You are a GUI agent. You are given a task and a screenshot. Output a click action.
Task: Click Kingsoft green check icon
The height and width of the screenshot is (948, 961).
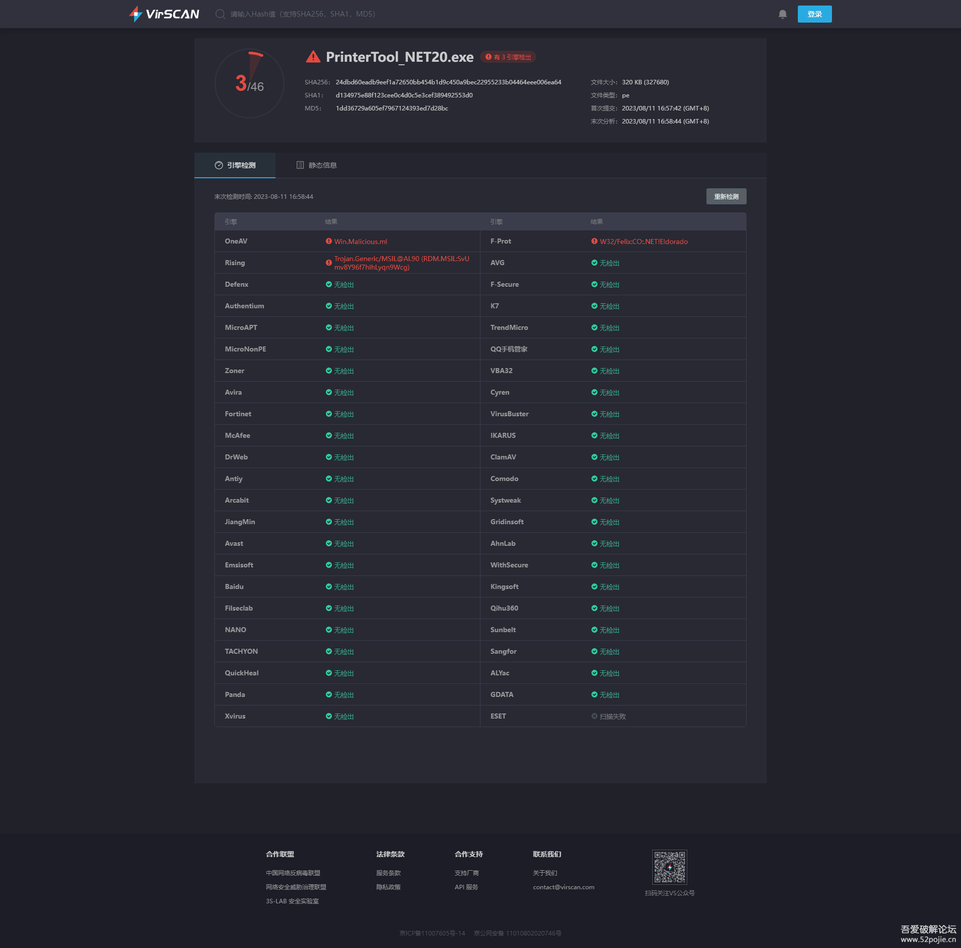(594, 586)
